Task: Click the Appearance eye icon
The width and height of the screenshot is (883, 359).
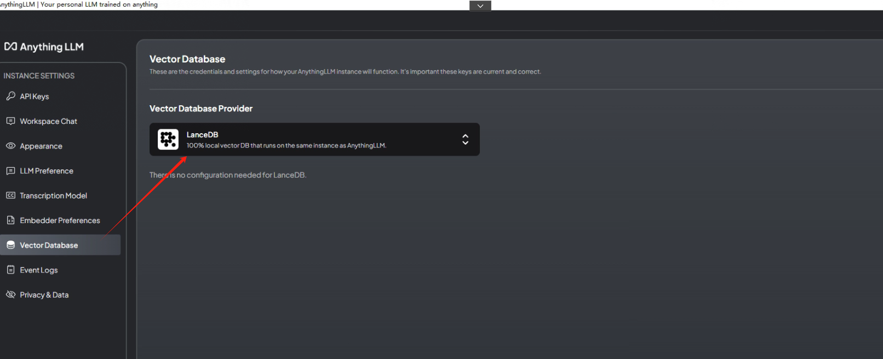Action: pos(10,146)
